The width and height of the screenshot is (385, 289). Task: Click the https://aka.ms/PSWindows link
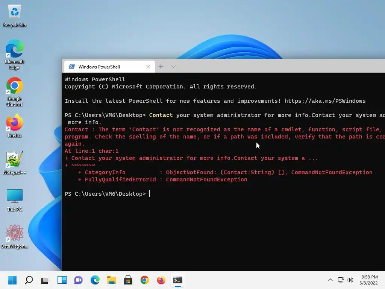[x=325, y=101]
